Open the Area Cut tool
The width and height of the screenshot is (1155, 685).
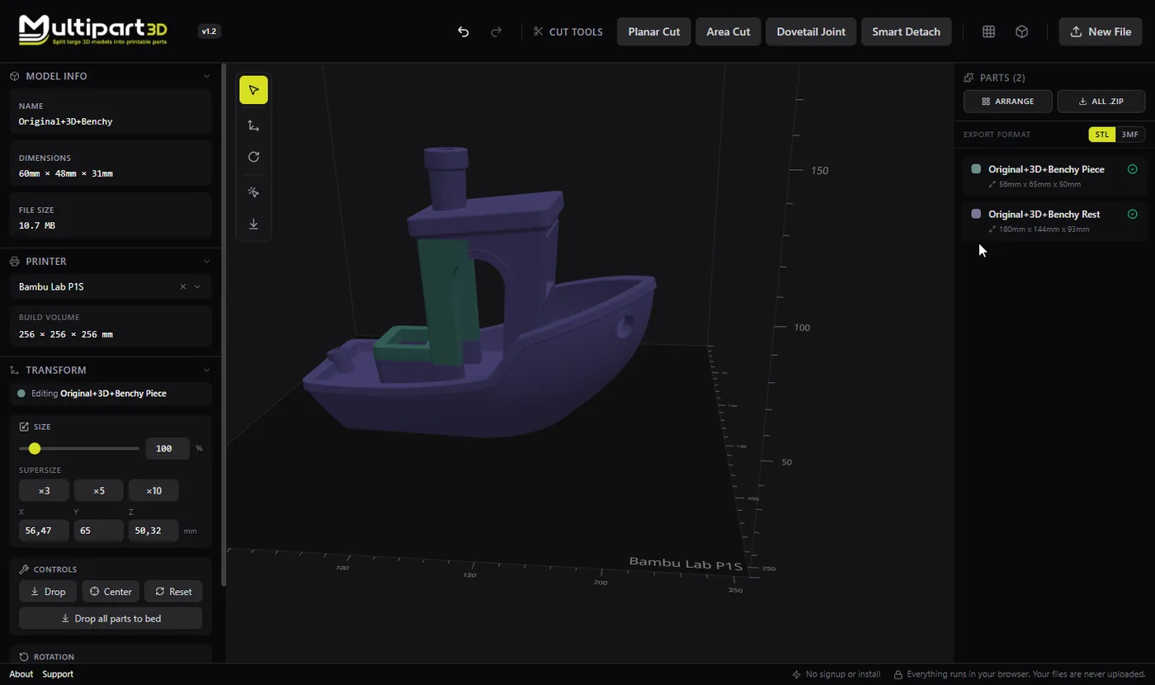pos(728,32)
